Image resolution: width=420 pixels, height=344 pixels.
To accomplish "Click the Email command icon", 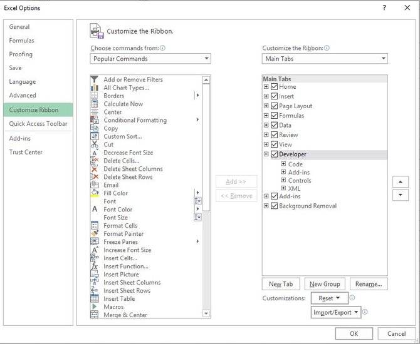I will [94, 185].
